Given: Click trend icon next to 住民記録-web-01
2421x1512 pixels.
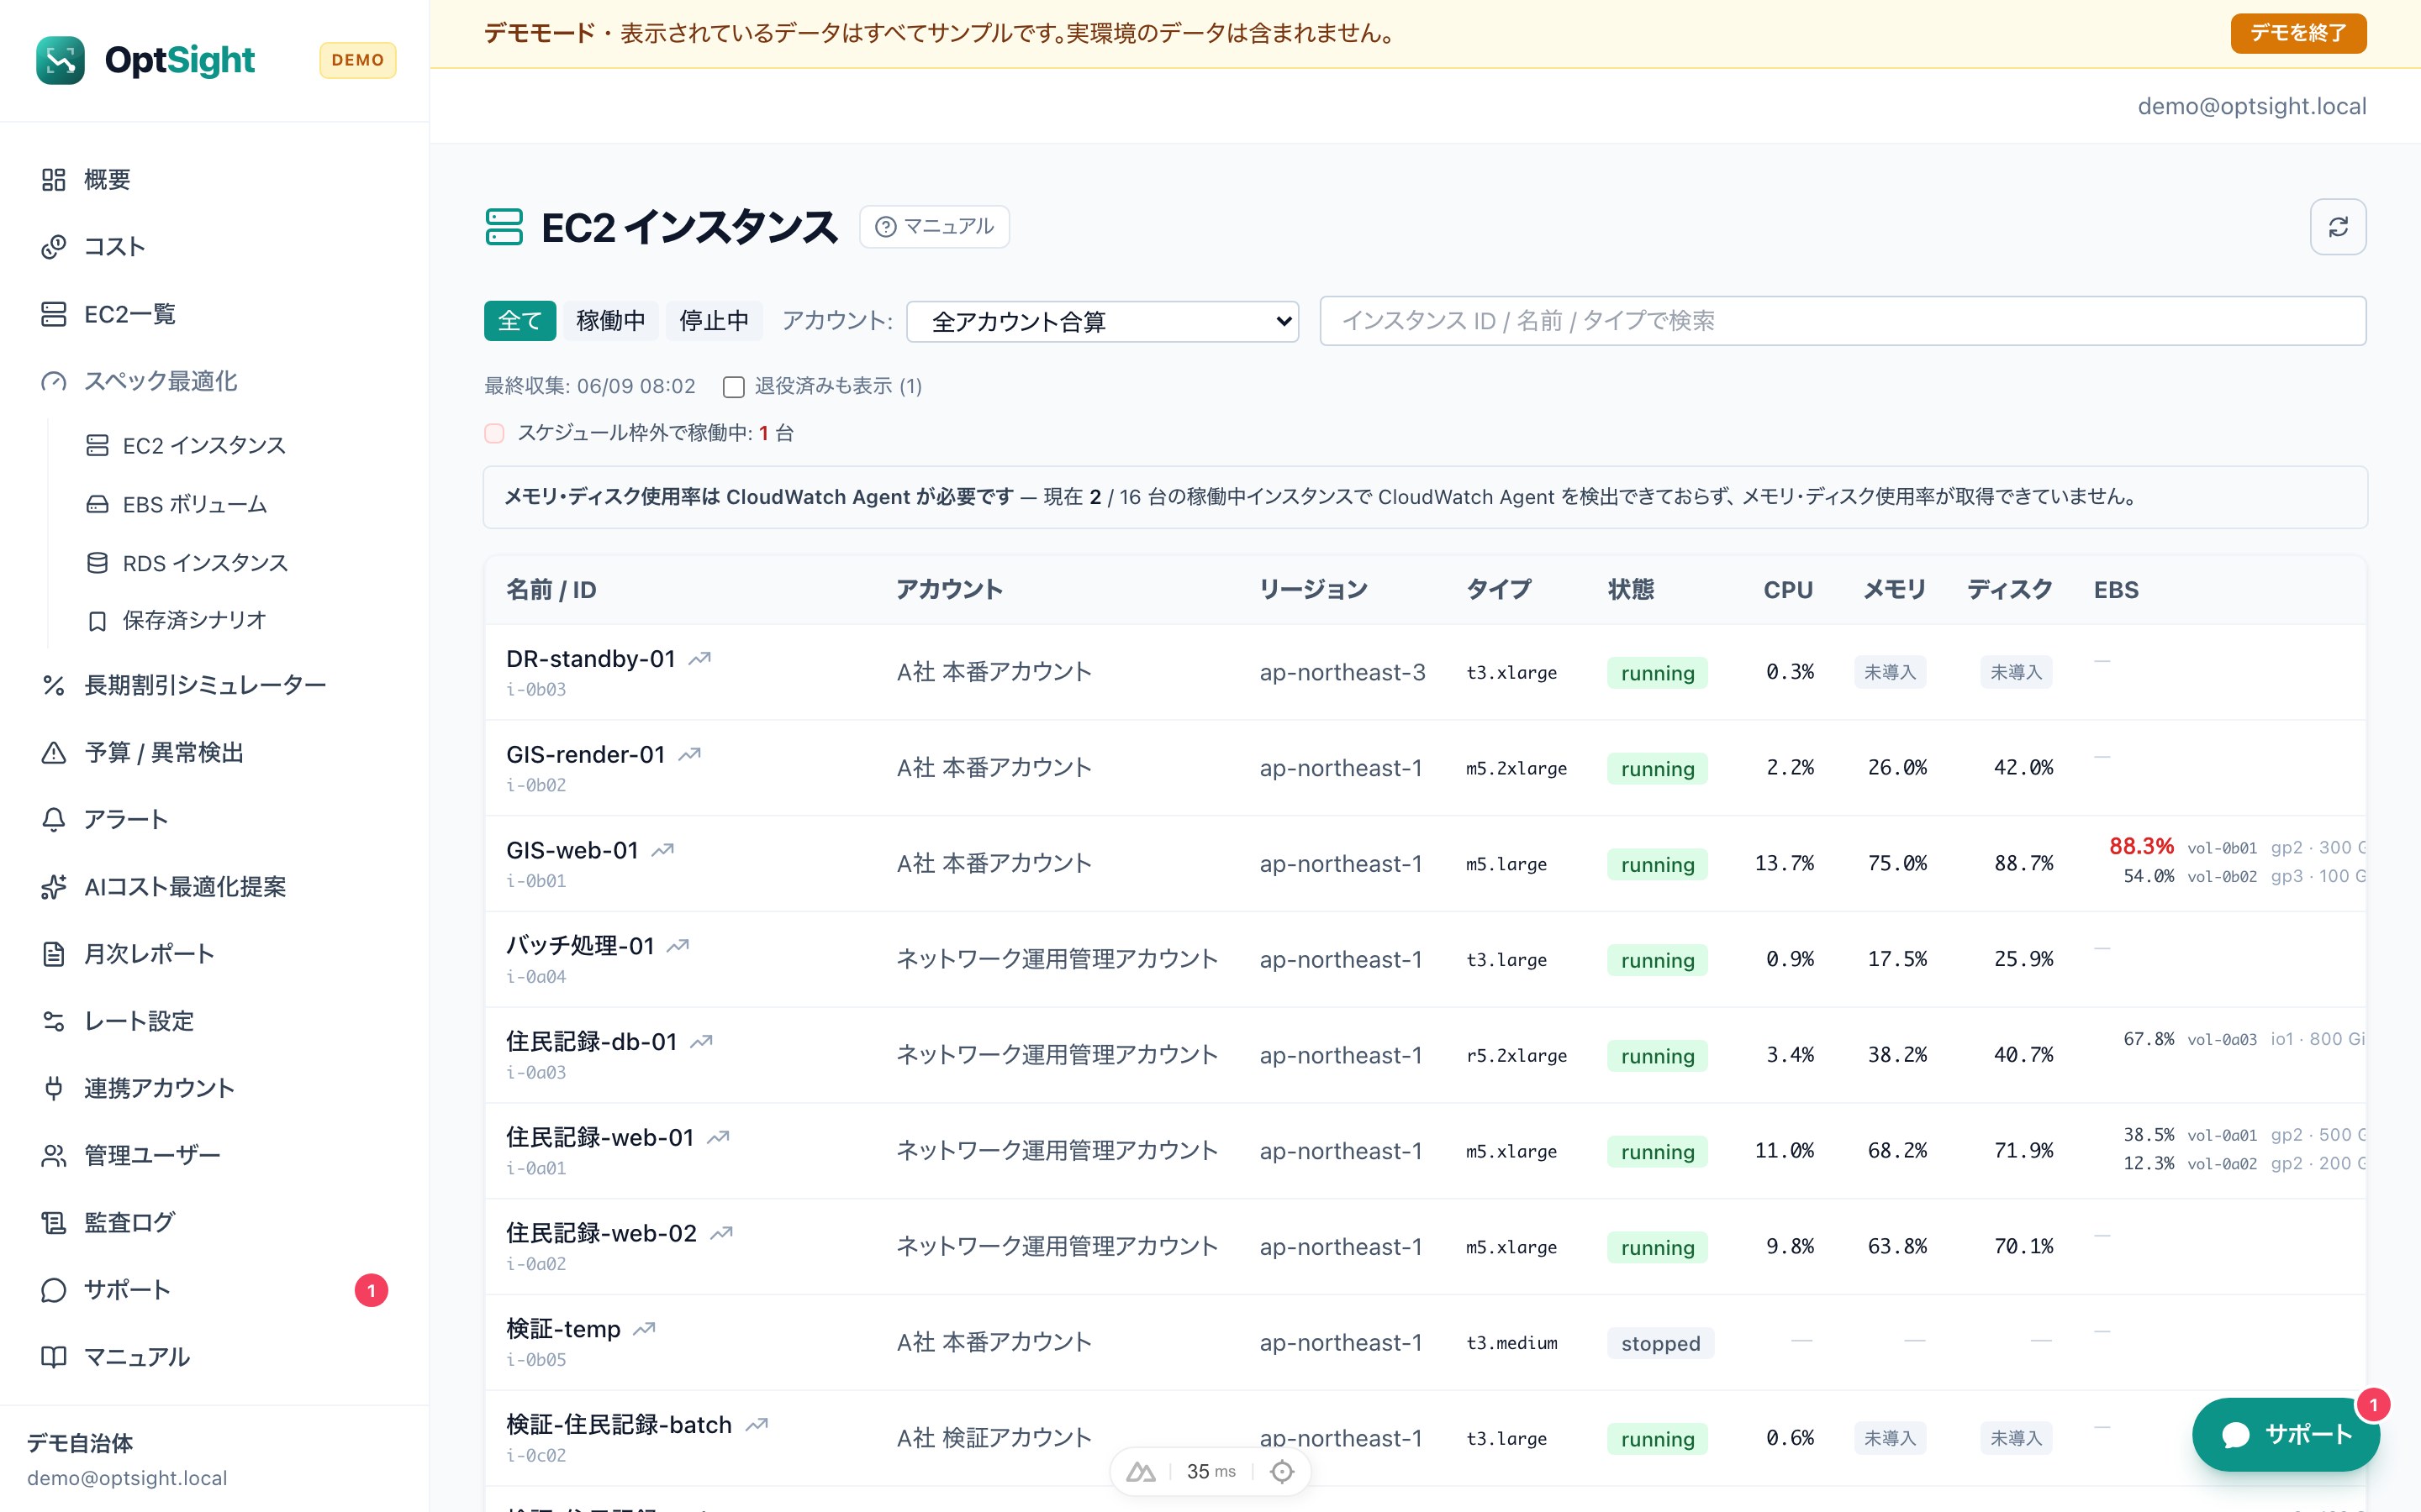Looking at the screenshot, I should click(718, 1138).
